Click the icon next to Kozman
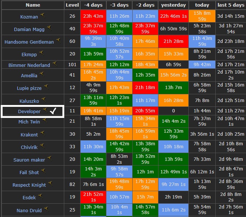The width and height of the screenshot is (246, 217). (43, 15)
